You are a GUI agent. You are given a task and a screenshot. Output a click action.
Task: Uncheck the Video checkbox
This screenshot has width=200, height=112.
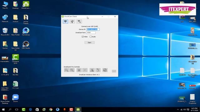(82, 37)
